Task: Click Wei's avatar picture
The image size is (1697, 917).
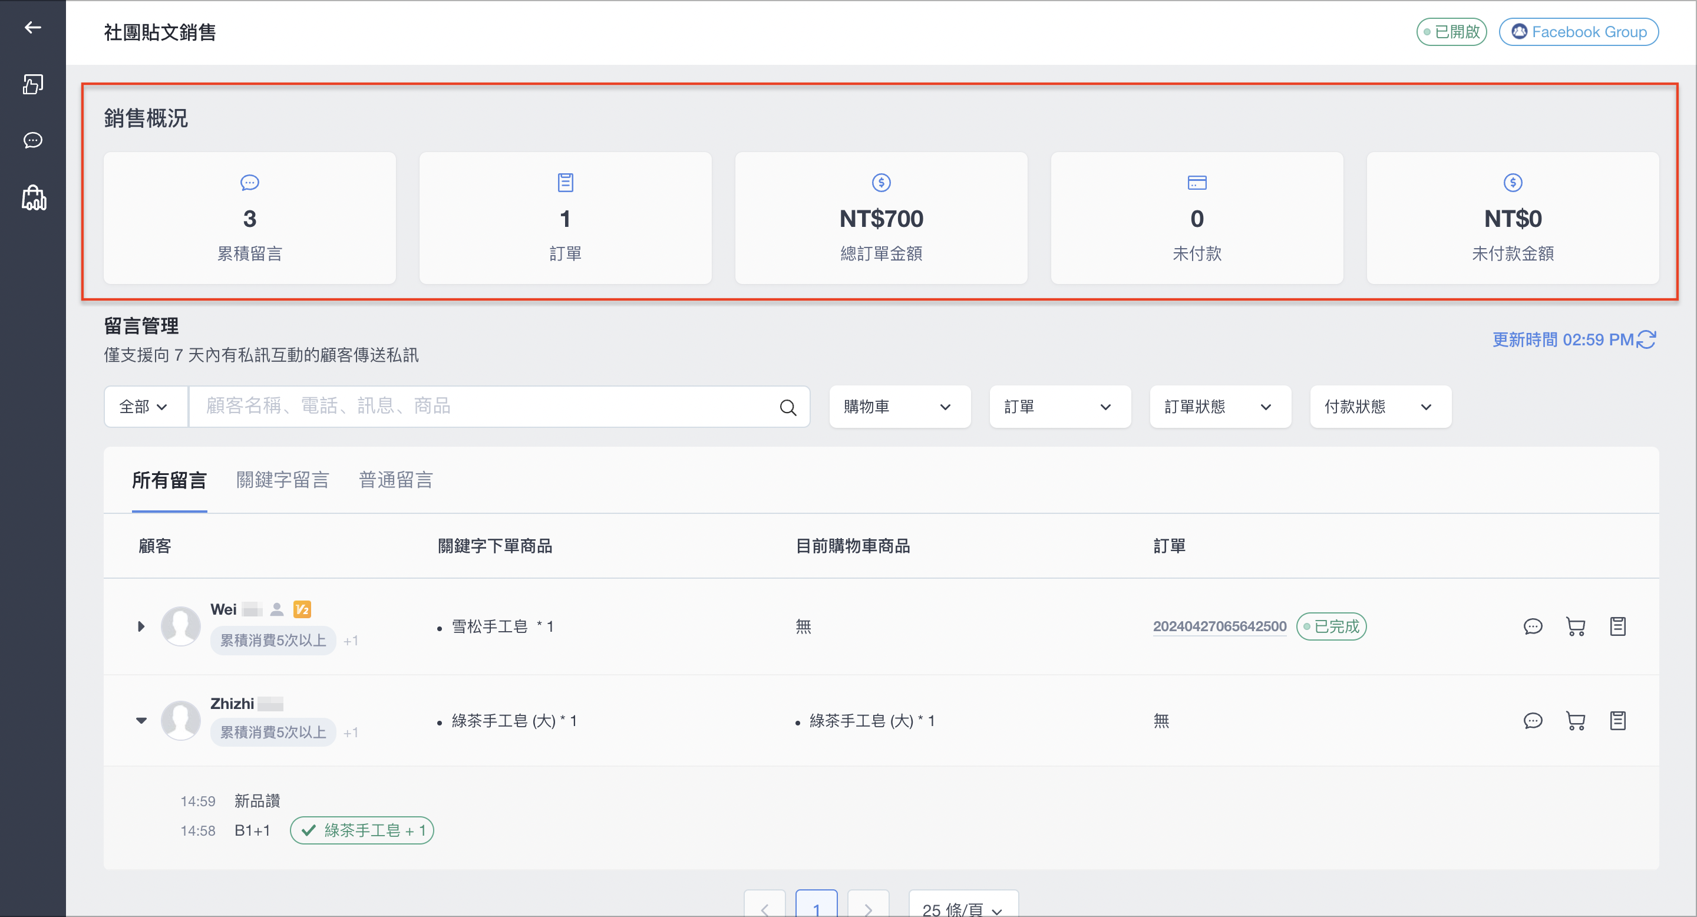Action: point(180,626)
